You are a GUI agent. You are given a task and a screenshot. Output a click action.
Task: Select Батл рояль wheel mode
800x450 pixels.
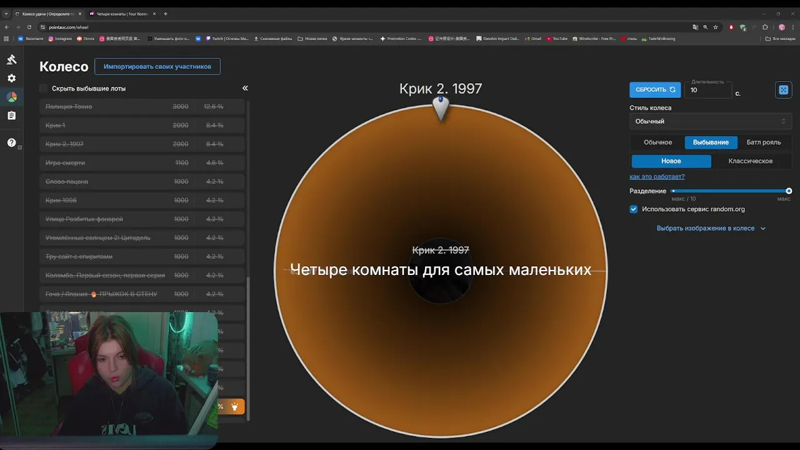[764, 142]
